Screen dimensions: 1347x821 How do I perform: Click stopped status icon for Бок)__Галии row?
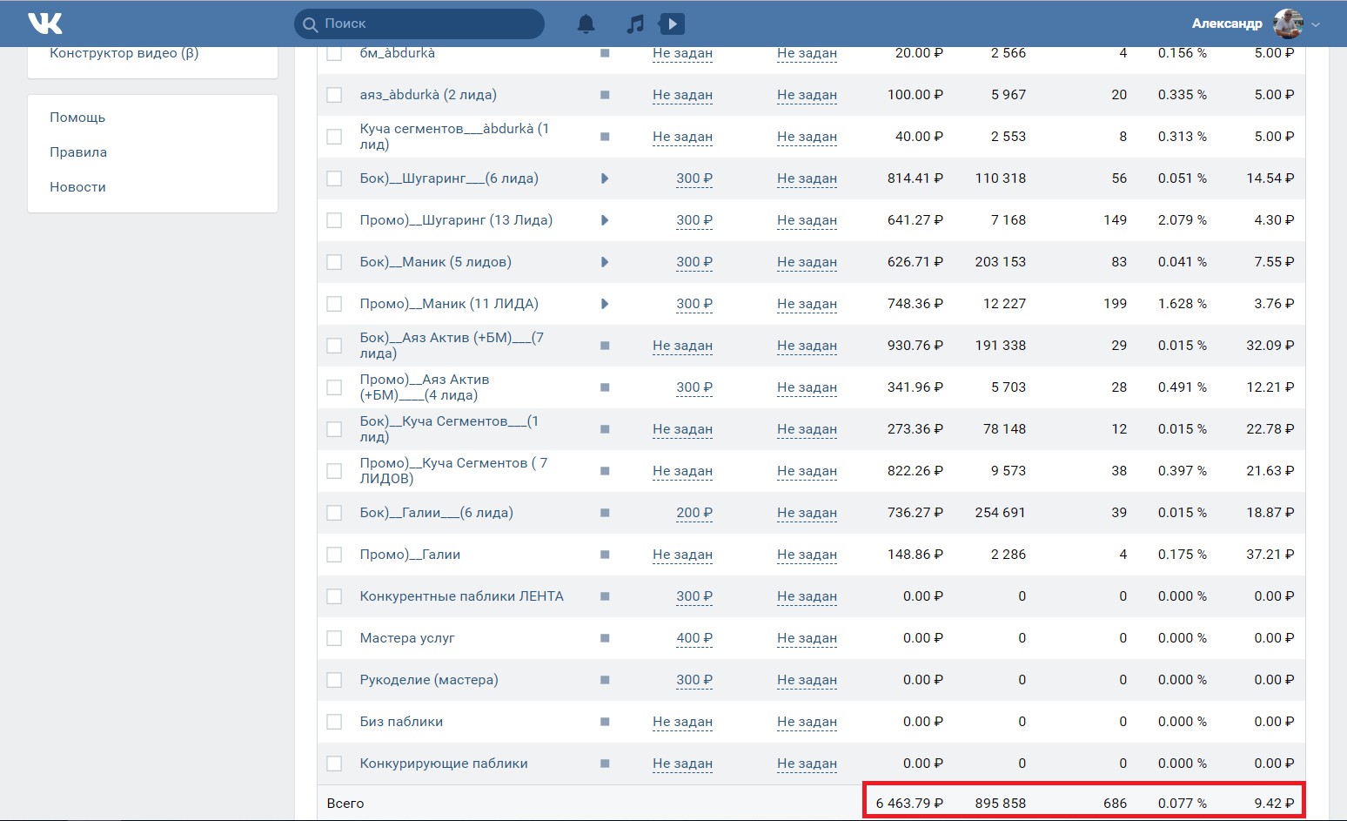pos(605,513)
